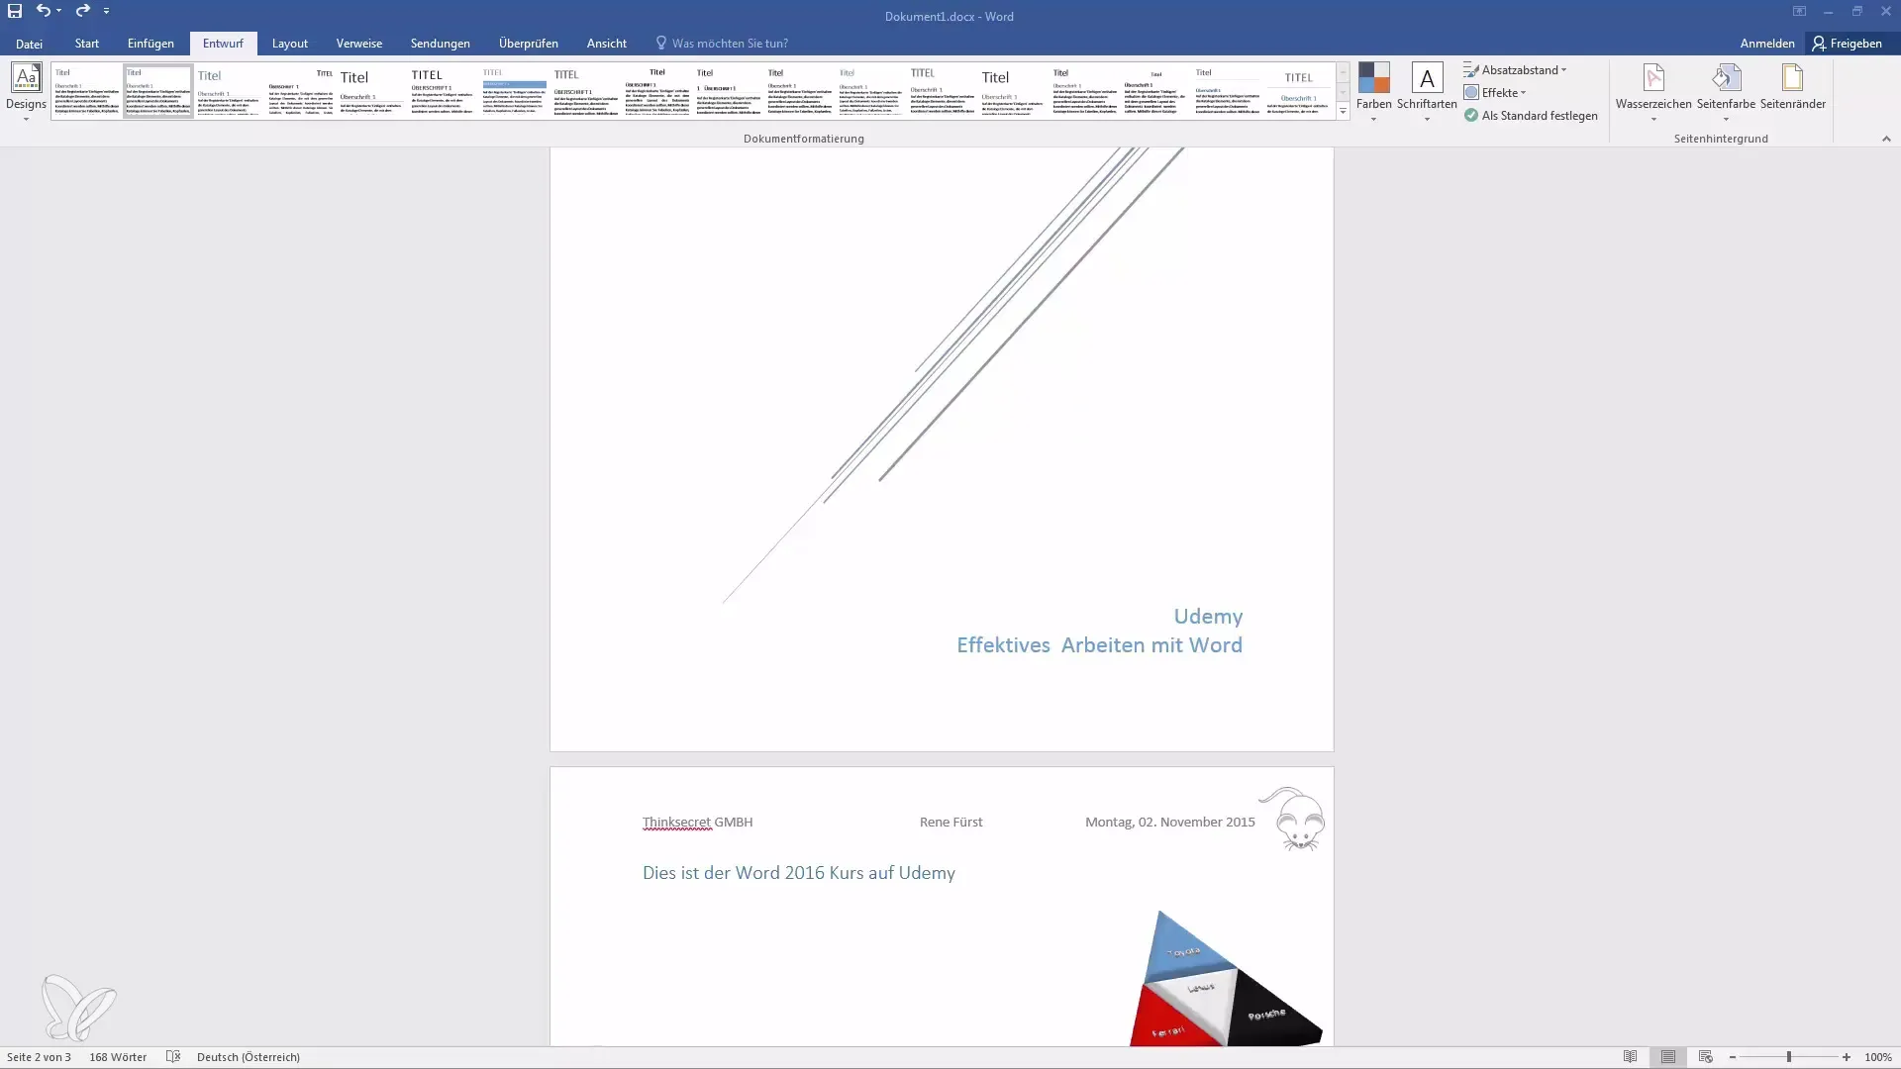1901x1069 pixels.
Task: Expand the Effekte dropdown
Action: pyautogui.click(x=1495, y=93)
